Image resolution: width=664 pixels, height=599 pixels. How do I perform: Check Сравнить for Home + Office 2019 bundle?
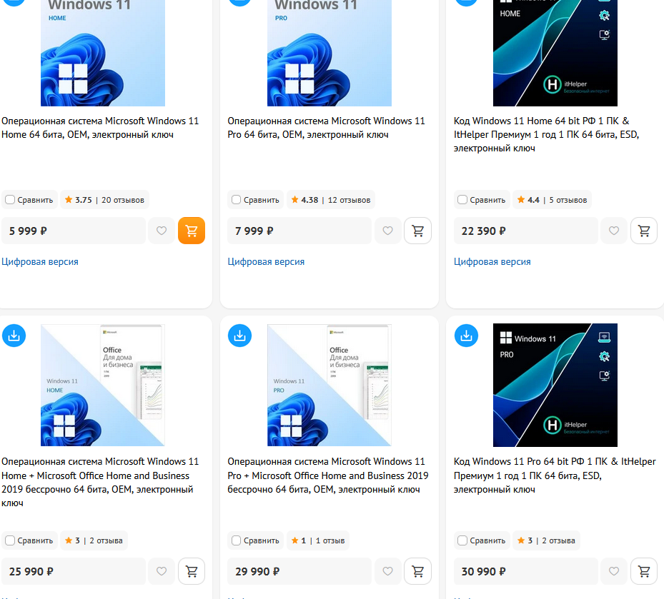pos(10,540)
